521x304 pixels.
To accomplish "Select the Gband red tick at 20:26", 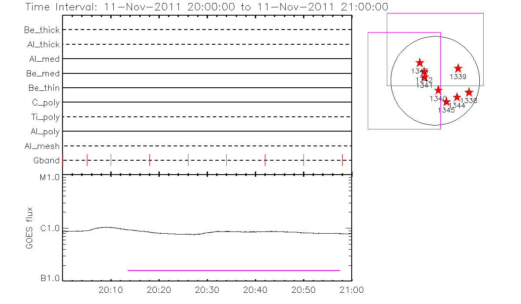I will pos(188,160).
